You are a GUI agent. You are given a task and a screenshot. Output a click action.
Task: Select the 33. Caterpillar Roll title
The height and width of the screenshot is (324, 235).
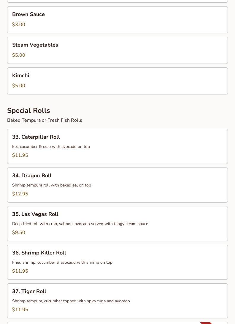(36, 137)
